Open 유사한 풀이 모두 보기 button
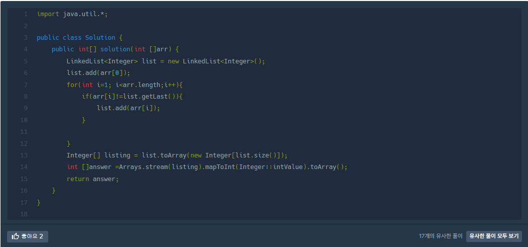Viewport: 528px width, 247px height. pyautogui.click(x=494, y=236)
